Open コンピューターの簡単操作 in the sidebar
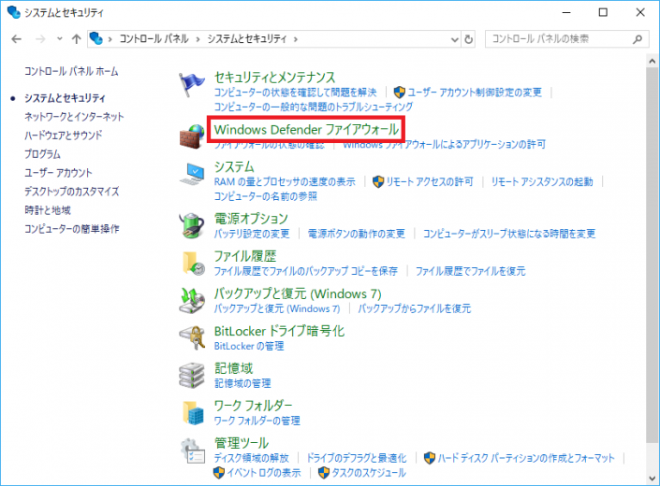 pos(71,229)
